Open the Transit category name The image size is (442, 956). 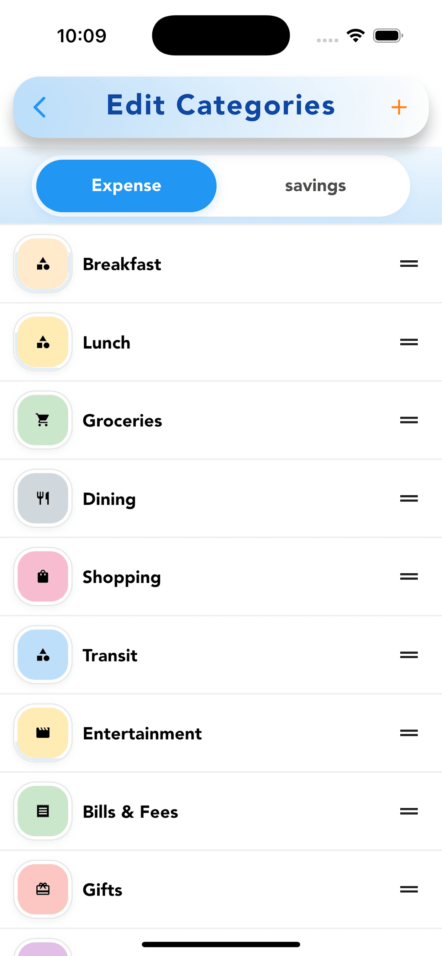coord(110,655)
